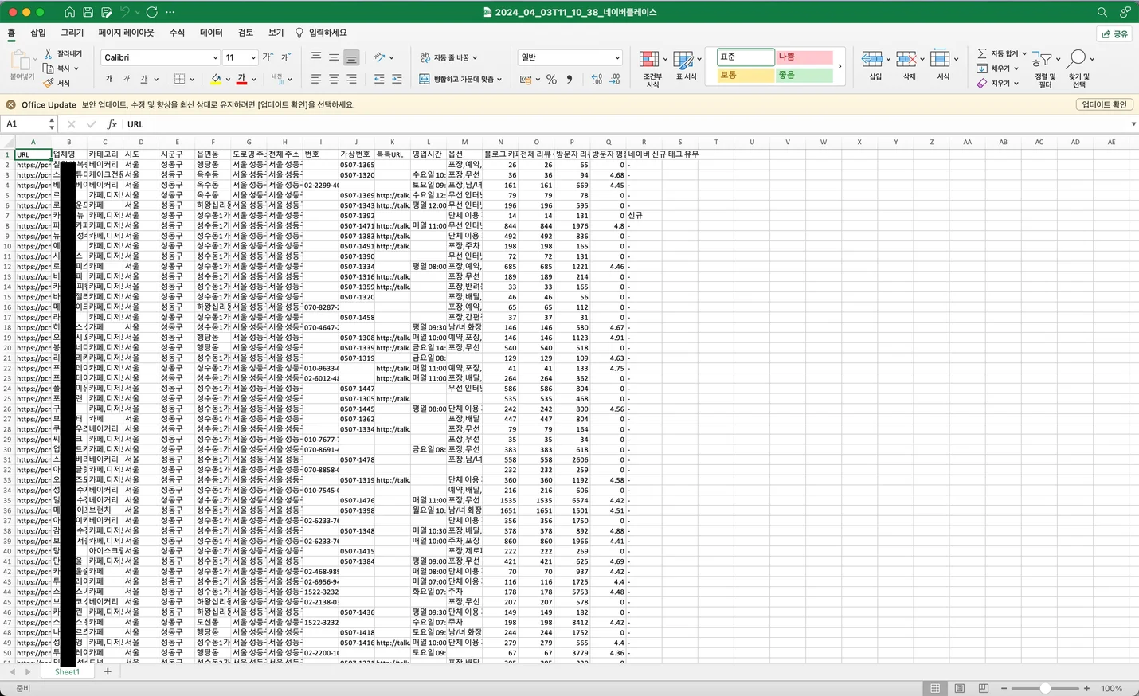Click the increase decimal icon

[597, 79]
